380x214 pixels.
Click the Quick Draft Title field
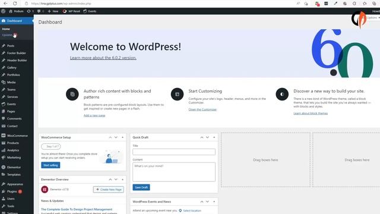click(174, 152)
